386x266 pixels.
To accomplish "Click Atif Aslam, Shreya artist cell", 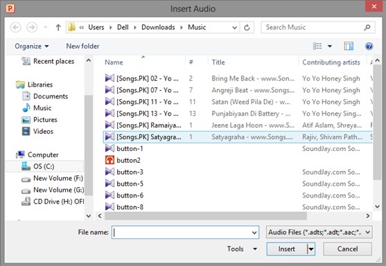I will [332, 125].
